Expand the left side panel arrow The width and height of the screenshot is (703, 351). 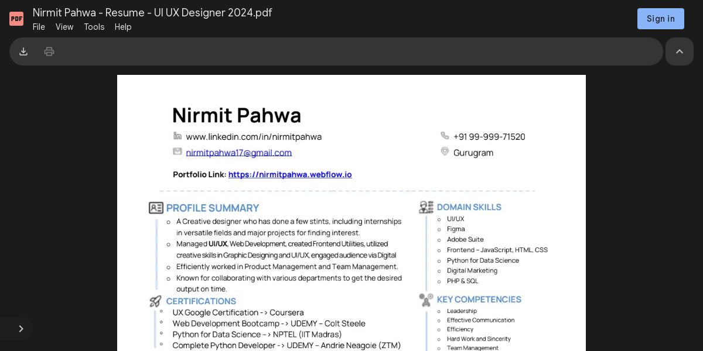(21, 329)
